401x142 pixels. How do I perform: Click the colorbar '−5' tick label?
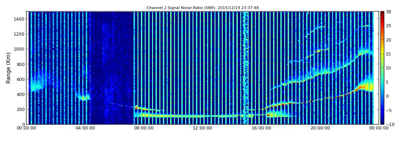388,110
